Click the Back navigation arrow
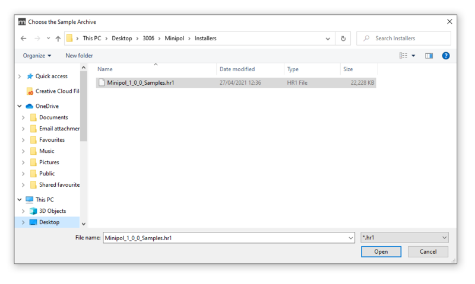 coord(23,39)
